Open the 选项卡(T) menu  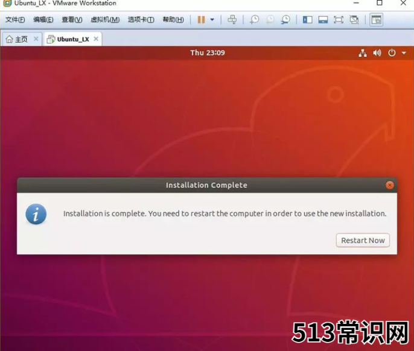coord(141,20)
